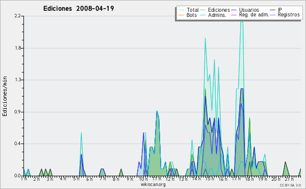306x189 pixels.
Task: Click the green peak near 11 h
Action: (157, 112)
